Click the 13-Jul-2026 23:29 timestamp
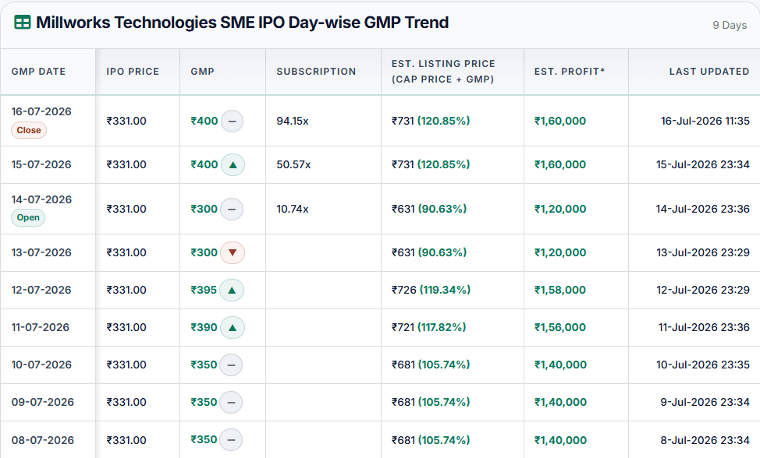This screenshot has height=458, width=760. 703,252
